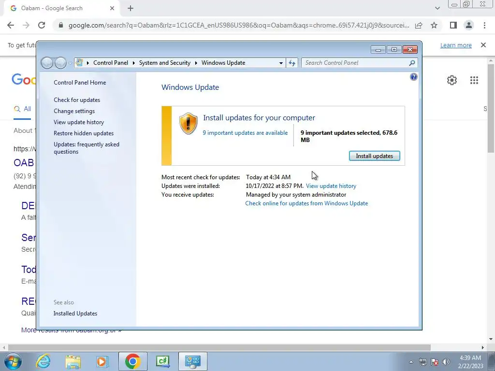Bookmark this page with the star icon
Screen dimensions: 495x371
434,25
